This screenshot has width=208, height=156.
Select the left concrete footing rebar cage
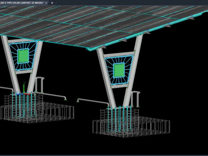coord(37,109)
